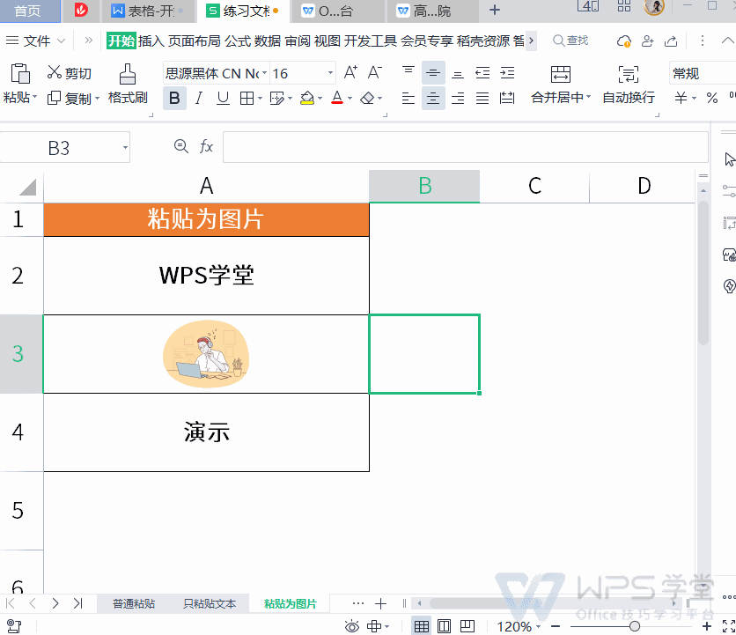This screenshot has height=635, width=736.
Task: Click the eye protection mode icon
Action: click(x=351, y=626)
